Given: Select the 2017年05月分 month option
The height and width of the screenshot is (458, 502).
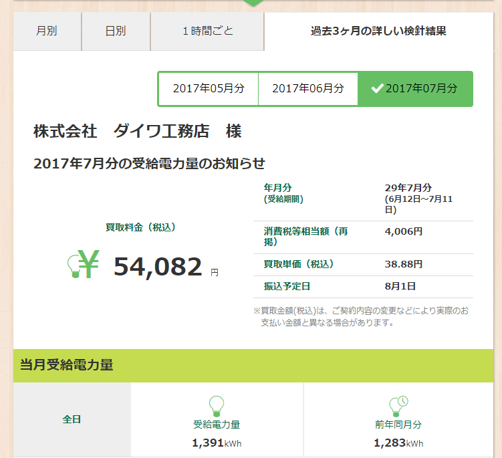Looking at the screenshot, I should pyautogui.click(x=208, y=88).
